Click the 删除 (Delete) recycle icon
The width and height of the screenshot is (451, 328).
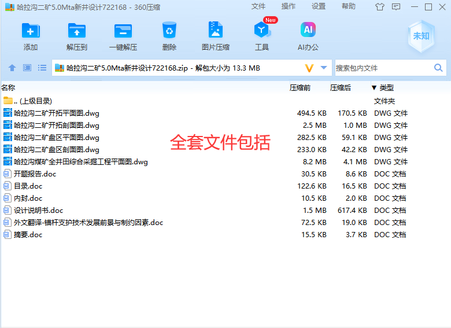169,30
